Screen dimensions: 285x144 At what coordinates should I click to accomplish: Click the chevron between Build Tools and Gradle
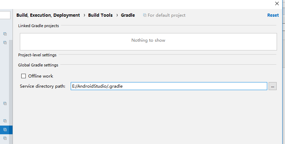point(117,15)
